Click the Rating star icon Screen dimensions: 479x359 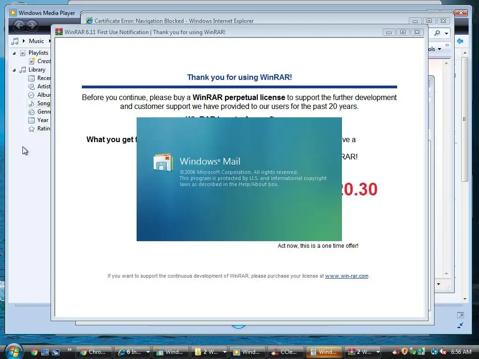click(x=31, y=129)
